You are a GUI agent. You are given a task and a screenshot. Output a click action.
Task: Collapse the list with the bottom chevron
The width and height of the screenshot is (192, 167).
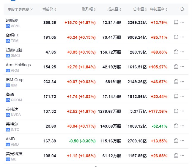click(x=96, y=166)
